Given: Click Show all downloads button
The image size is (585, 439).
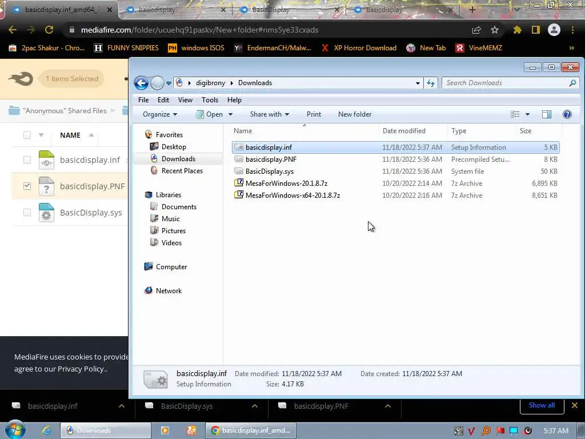Looking at the screenshot, I should pos(542,405).
